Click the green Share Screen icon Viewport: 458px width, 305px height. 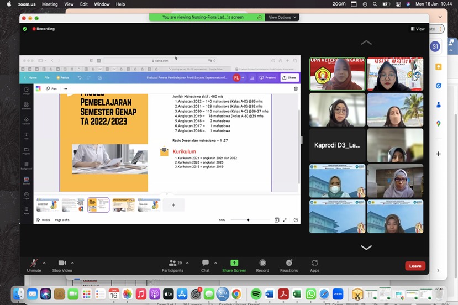point(234,263)
